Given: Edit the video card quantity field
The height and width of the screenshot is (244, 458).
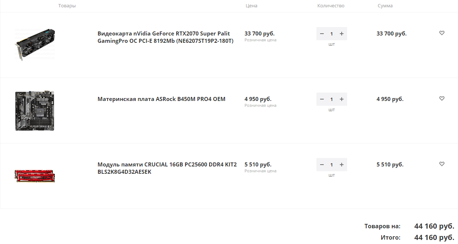Looking at the screenshot, I should click(332, 34).
